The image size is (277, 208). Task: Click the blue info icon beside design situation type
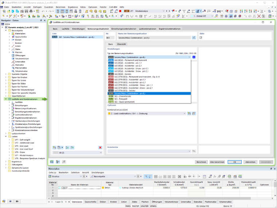pyautogui.click(x=194, y=57)
